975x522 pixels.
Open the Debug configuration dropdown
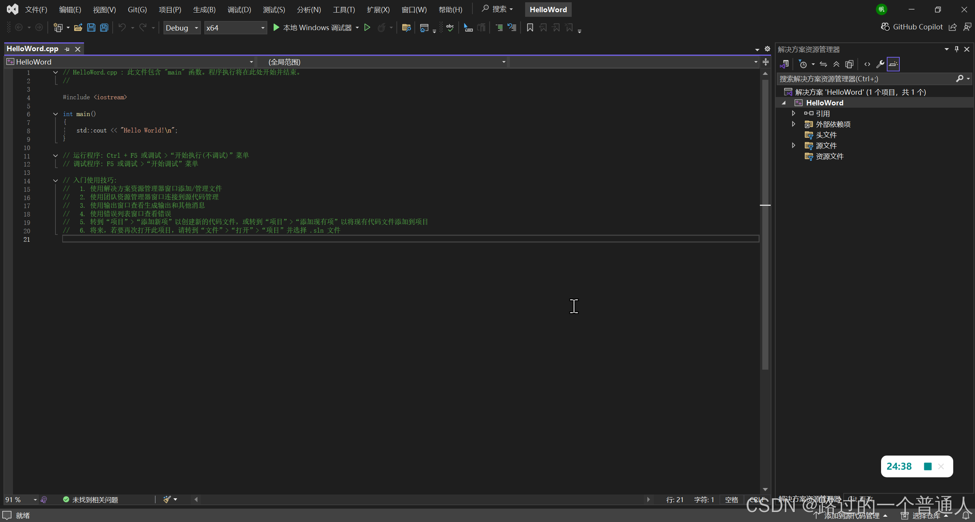182,28
